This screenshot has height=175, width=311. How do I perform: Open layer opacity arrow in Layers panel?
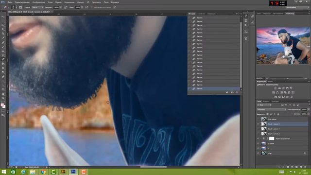(x=309, y=109)
